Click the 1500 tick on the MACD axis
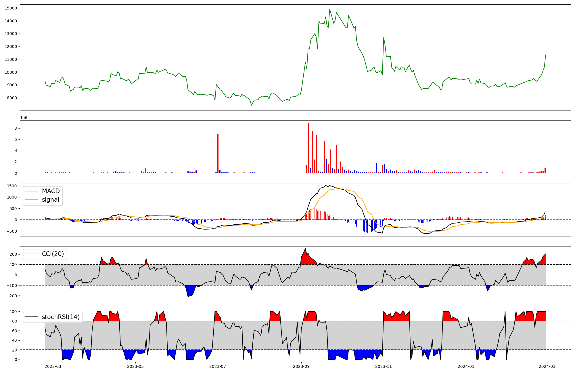The width and height of the screenshot is (575, 373). 11,186
